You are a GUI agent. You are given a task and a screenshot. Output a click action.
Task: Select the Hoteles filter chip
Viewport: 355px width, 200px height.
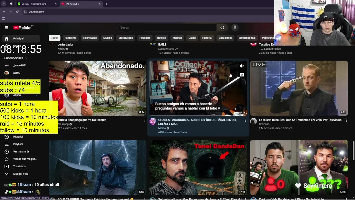pyautogui.click(x=161, y=38)
